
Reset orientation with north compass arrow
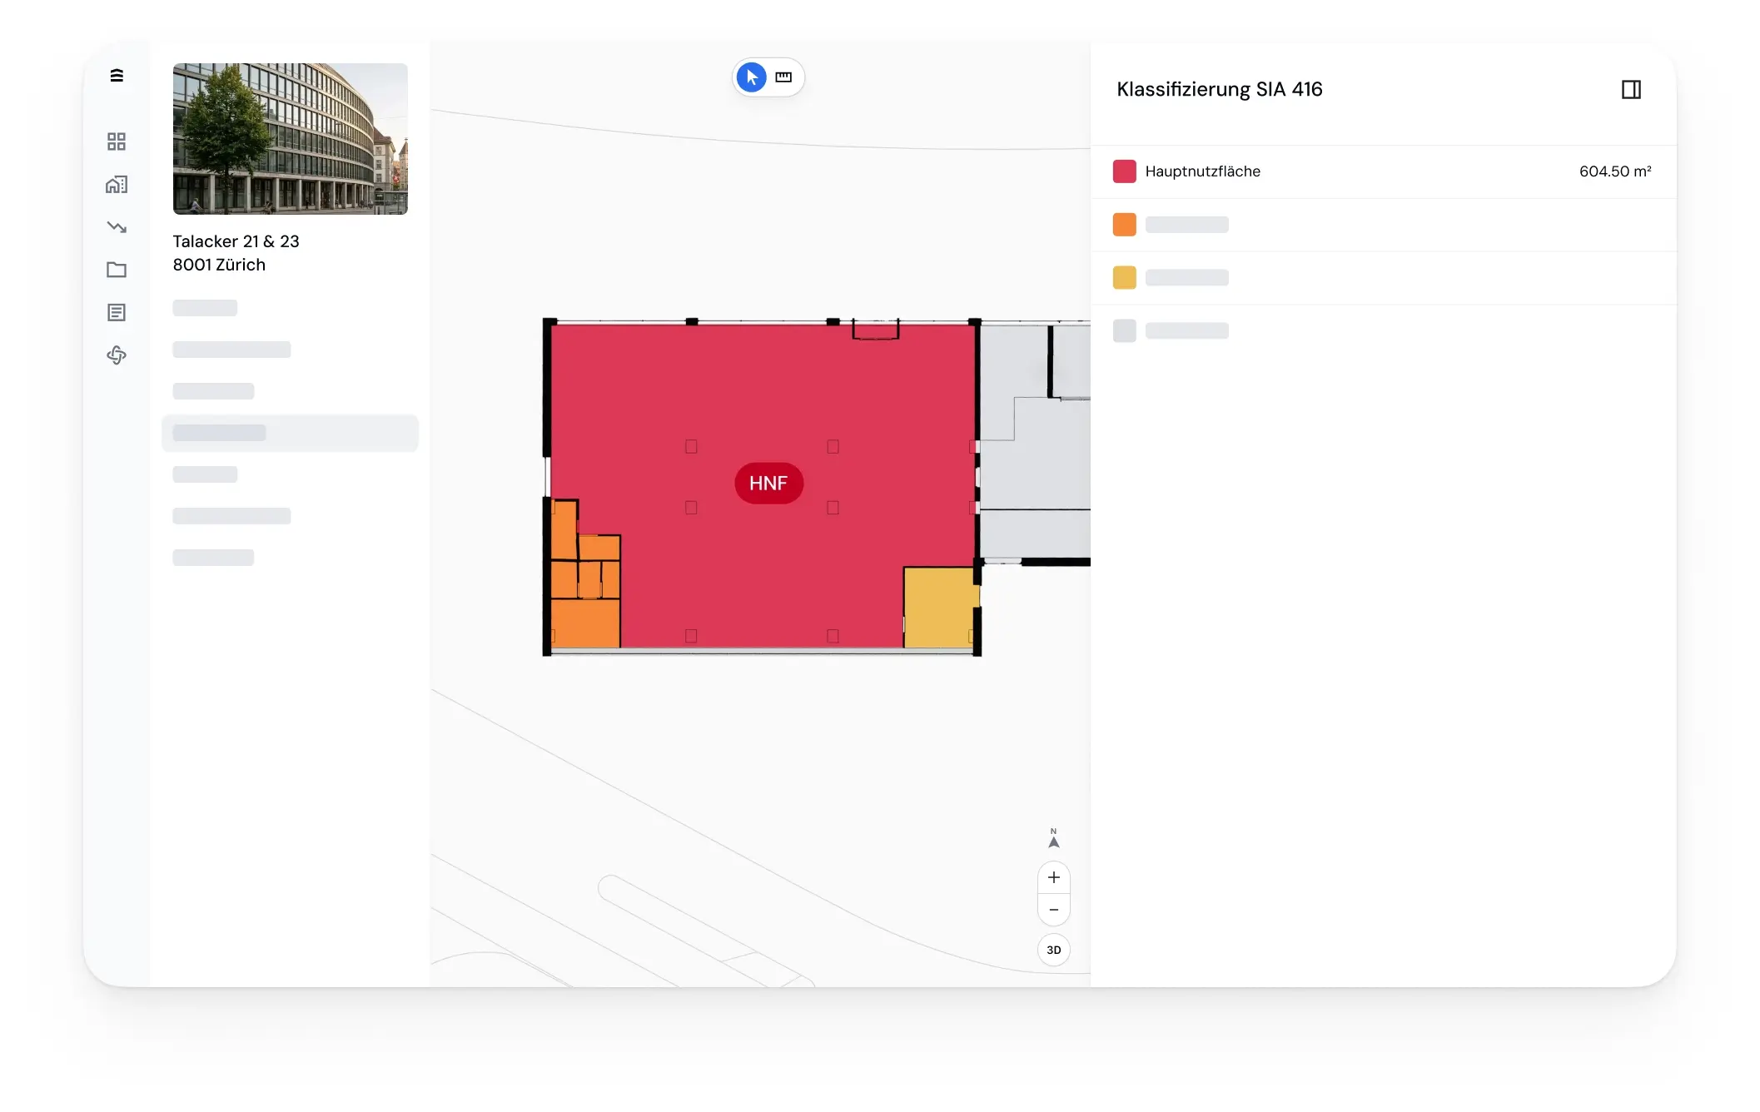pos(1053,838)
